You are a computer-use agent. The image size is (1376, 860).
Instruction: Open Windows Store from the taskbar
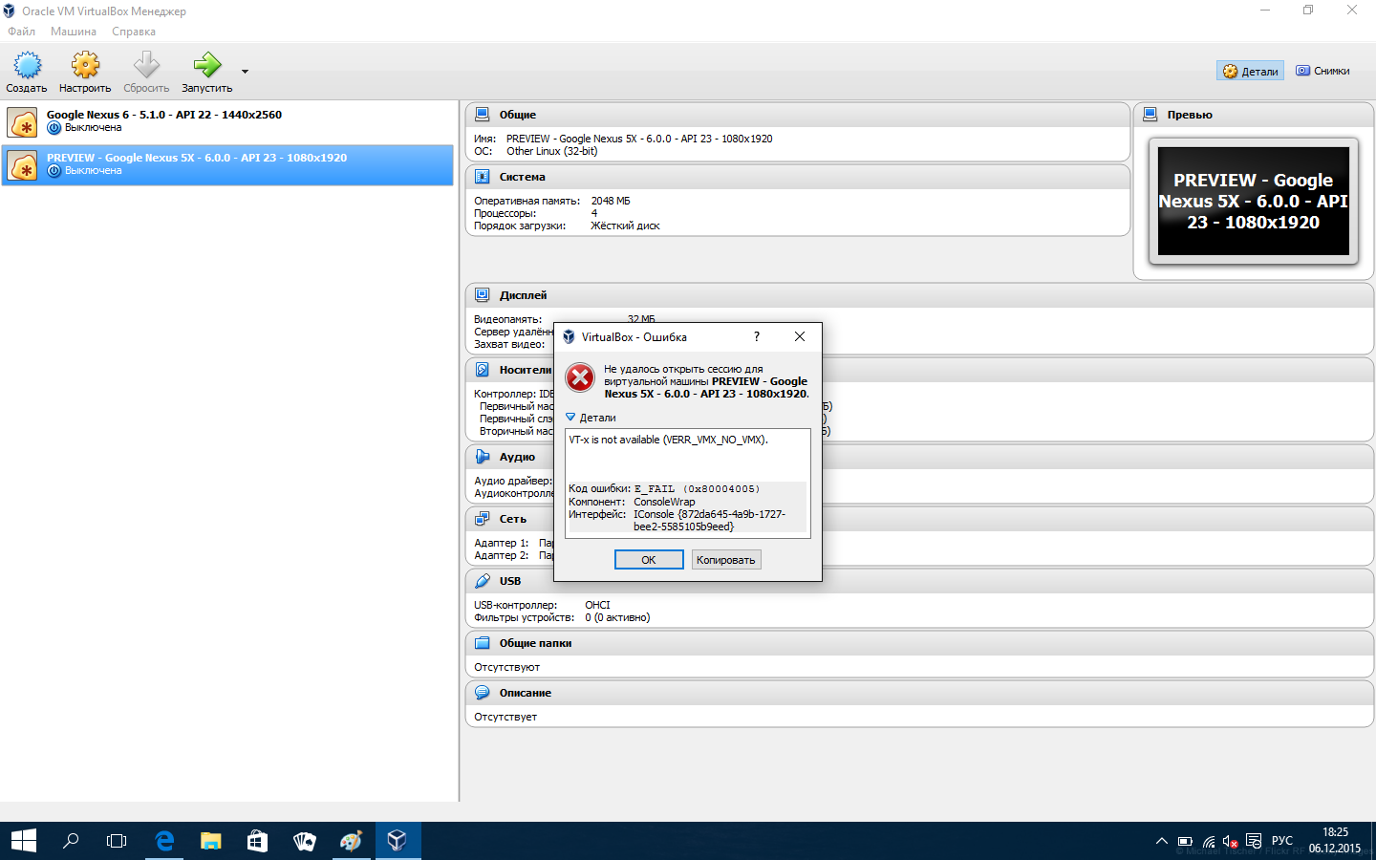pyautogui.click(x=257, y=841)
